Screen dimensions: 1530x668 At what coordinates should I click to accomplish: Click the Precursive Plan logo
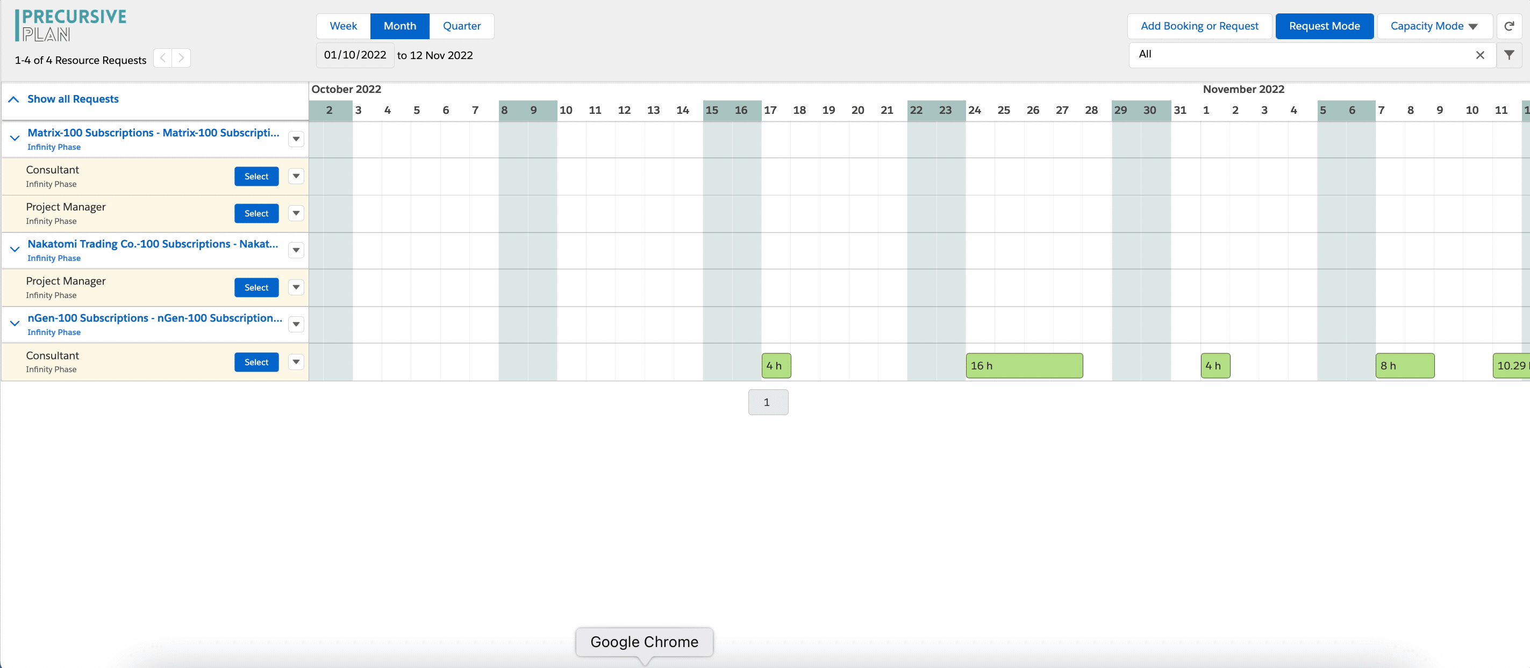pyautogui.click(x=70, y=25)
